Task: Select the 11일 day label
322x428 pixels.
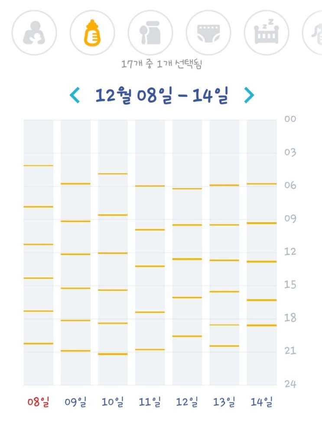Action: click(150, 402)
